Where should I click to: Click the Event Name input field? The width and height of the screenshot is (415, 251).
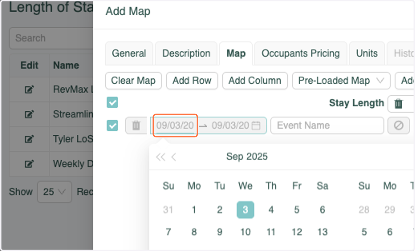pyautogui.click(x=327, y=125)
